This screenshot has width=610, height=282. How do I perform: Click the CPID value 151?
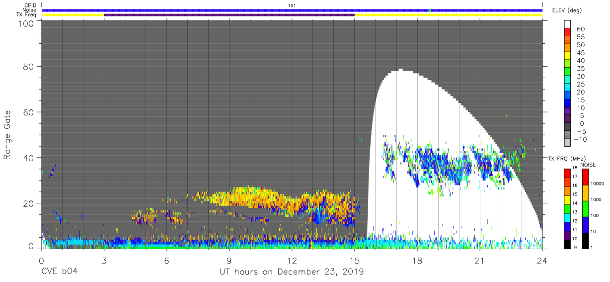pos(292,5)
